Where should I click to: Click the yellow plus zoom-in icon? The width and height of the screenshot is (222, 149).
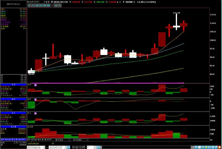point(206,147)
